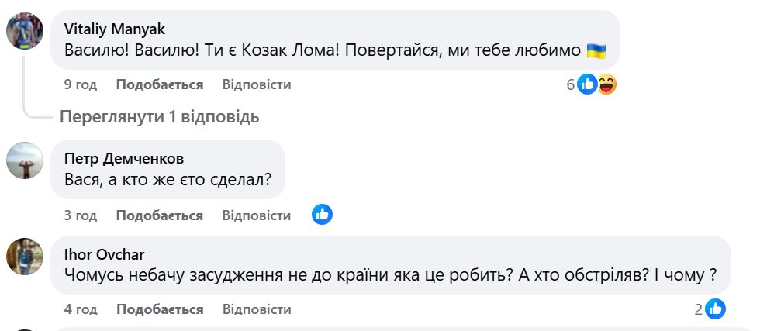Click the blue like icon on Петр Демченков's comment

click(322, 215)
